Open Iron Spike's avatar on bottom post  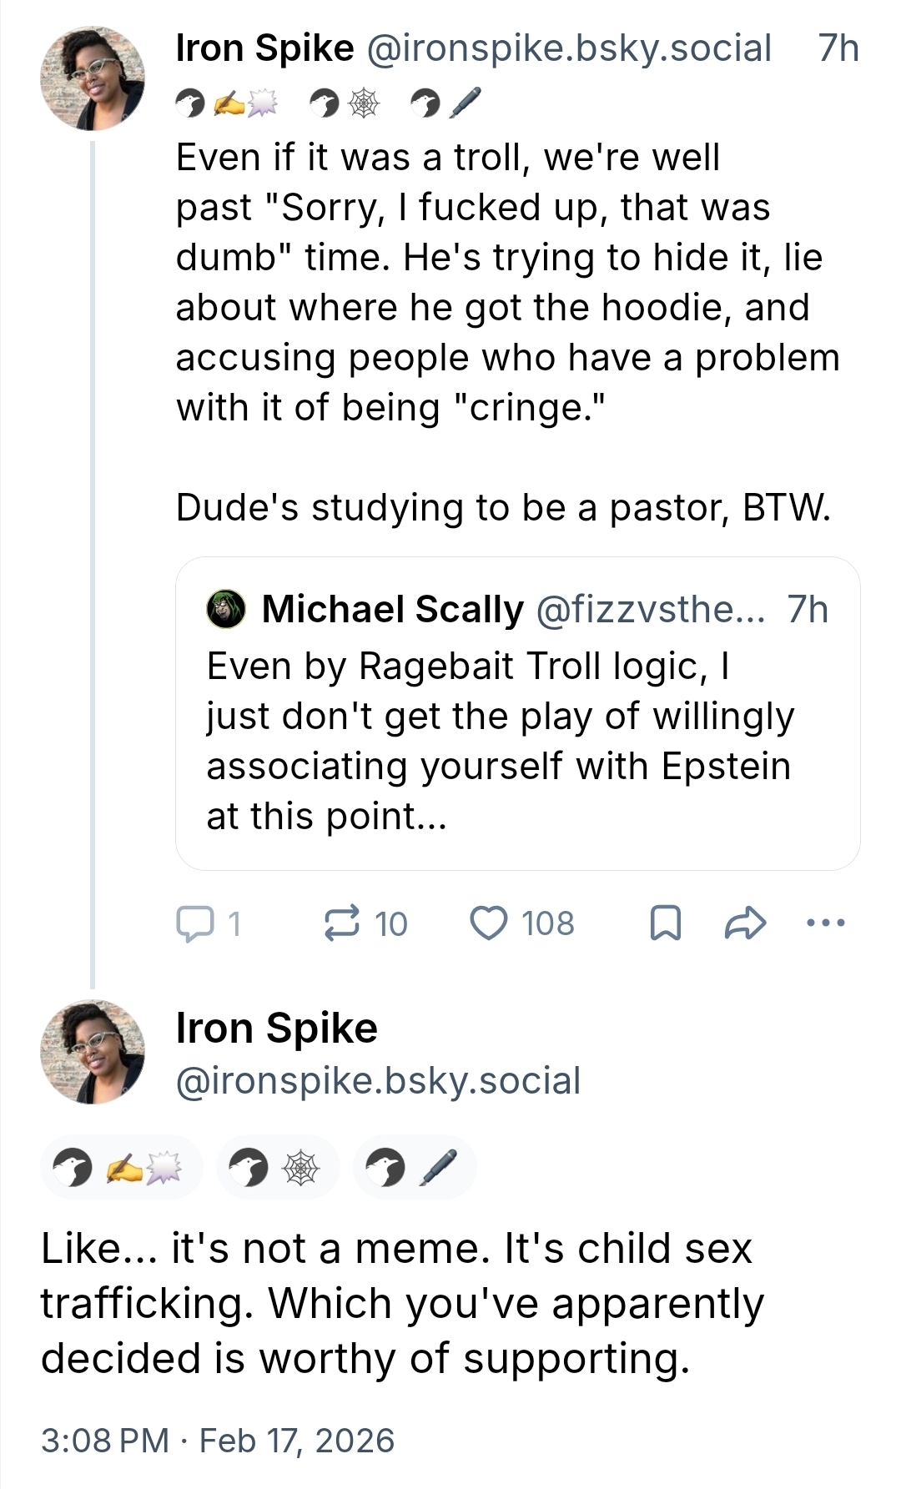point(93,1052)
